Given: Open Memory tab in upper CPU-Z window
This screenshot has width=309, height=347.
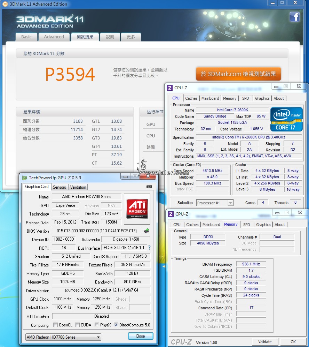Looking at the screenshot, I should point(230,98).
